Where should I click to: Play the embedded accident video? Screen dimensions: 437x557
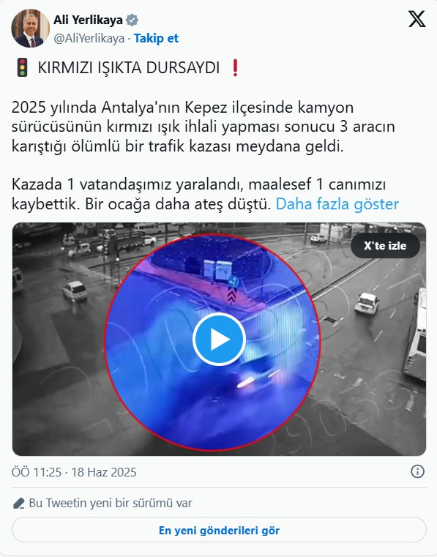(219, 339)
